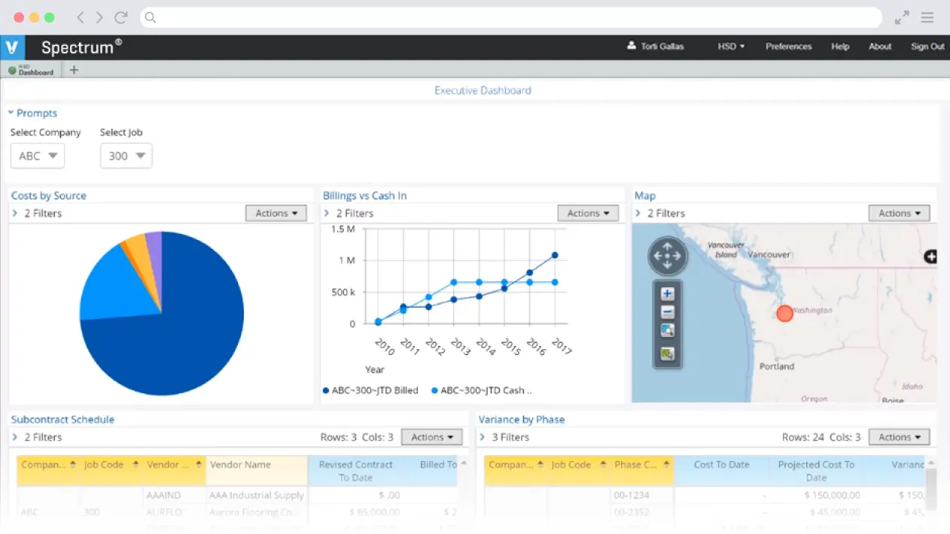Image resolution: width=950 pixels, height=534 pixels.
Task: Click the browser address search field
Action: click(x=510, y=17)
